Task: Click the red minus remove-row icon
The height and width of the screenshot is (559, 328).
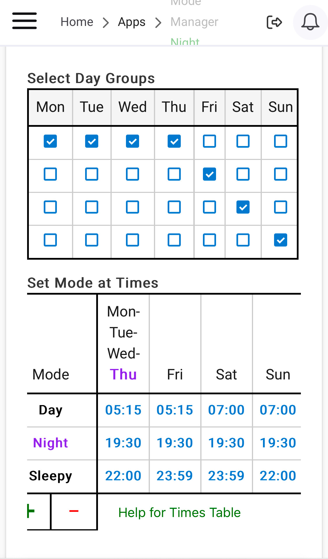Action: pyautogui.click(x=74, y=511)
